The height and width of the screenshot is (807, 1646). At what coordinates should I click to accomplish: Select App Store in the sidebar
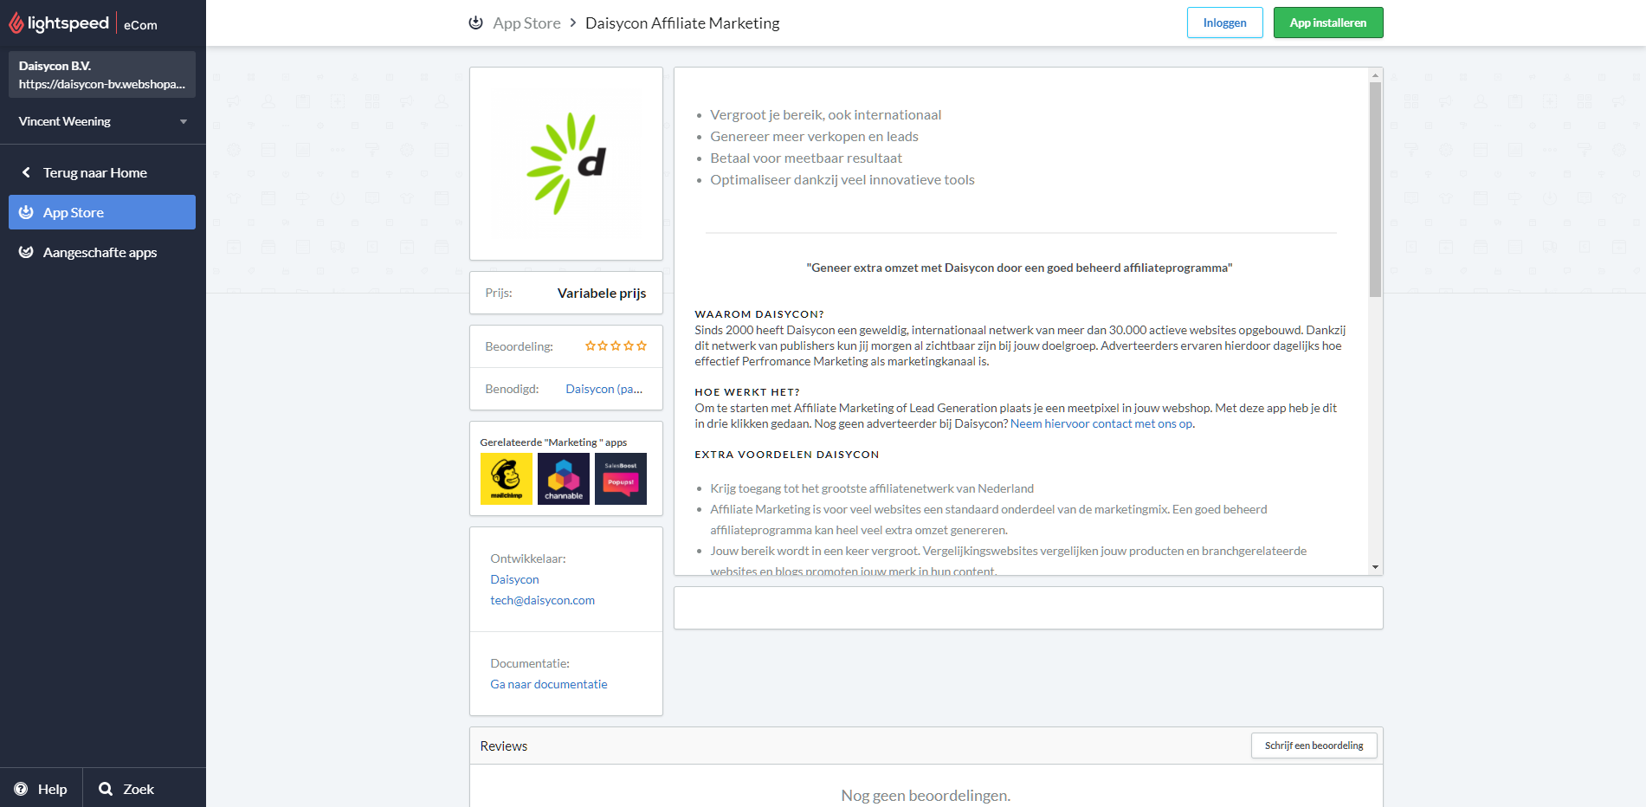pos(102,212)
